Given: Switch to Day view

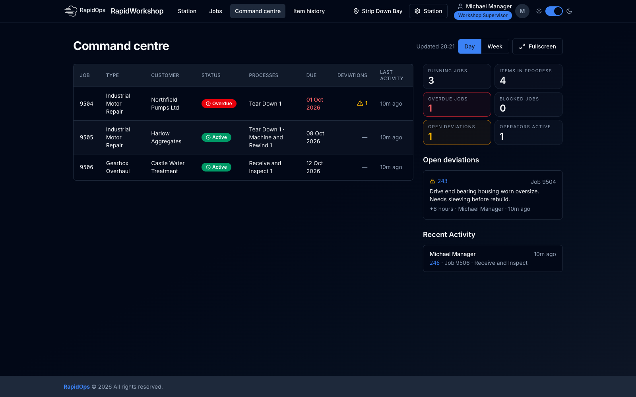Looking at the screenshot, I should click(x=469, y=46).
